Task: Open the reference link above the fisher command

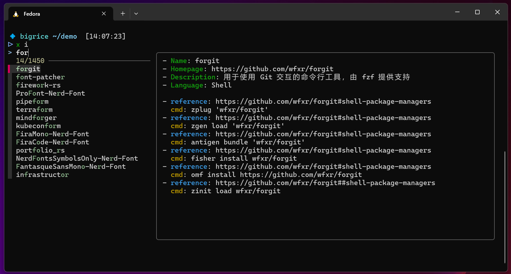Action: click(x=323, y=150)
